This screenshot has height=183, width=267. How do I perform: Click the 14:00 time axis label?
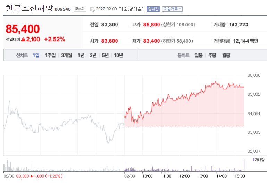(x=221, y=176)
